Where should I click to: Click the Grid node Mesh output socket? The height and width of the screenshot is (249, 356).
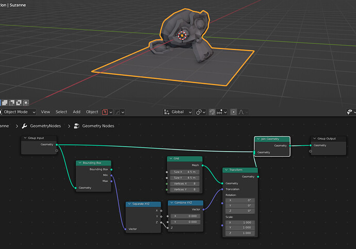point(203,165)
